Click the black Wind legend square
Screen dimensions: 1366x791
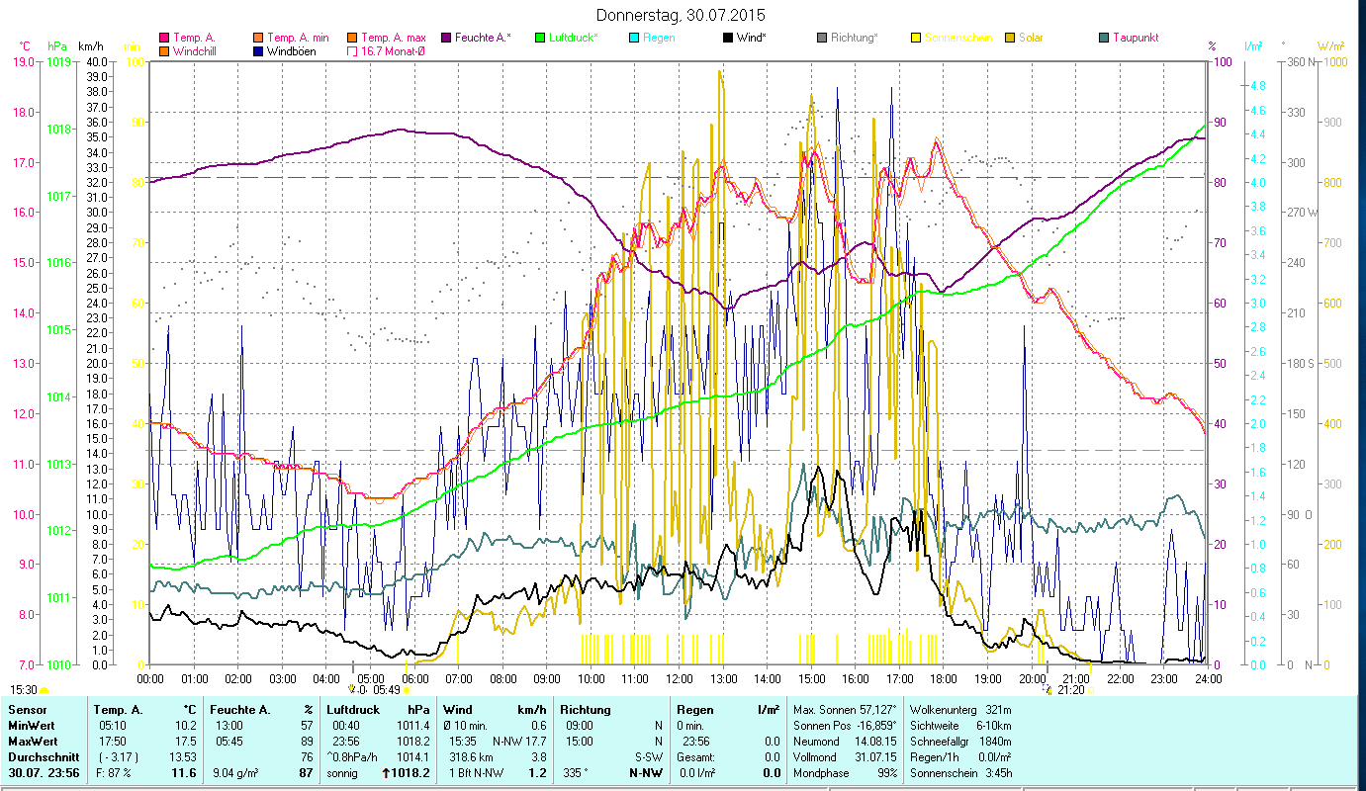pos(729,38)
